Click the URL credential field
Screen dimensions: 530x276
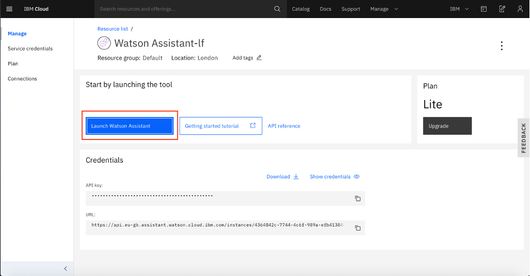(225, 228)
